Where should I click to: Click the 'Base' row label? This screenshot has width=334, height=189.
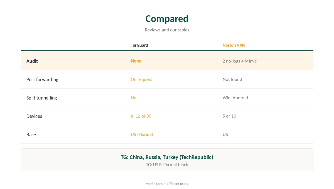pos(31,135)
